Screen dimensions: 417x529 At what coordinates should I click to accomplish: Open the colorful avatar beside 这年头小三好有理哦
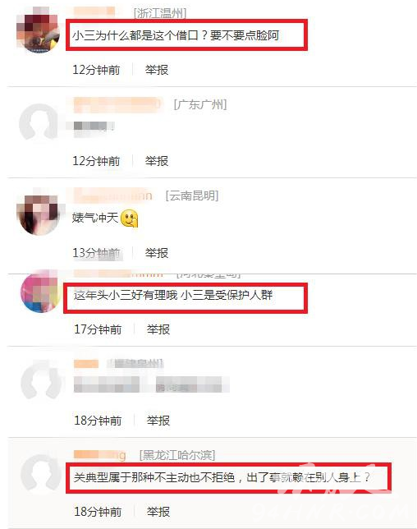click(41, 292)
